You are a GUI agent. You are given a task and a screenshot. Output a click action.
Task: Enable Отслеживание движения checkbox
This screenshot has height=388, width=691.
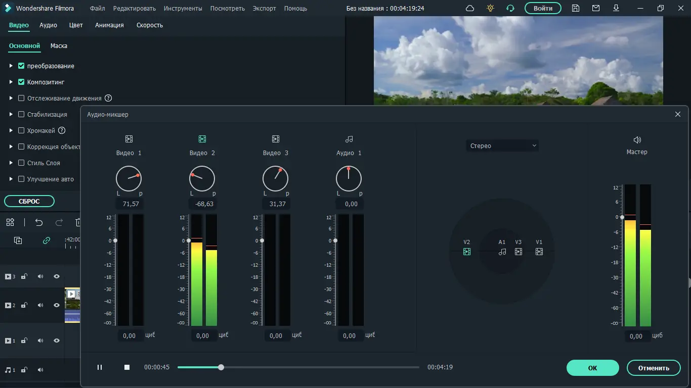tap(21, 98)
